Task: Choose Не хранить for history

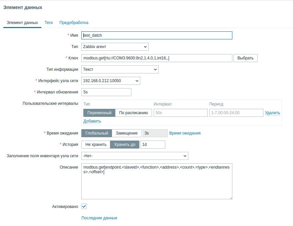Action: [96, 145]
